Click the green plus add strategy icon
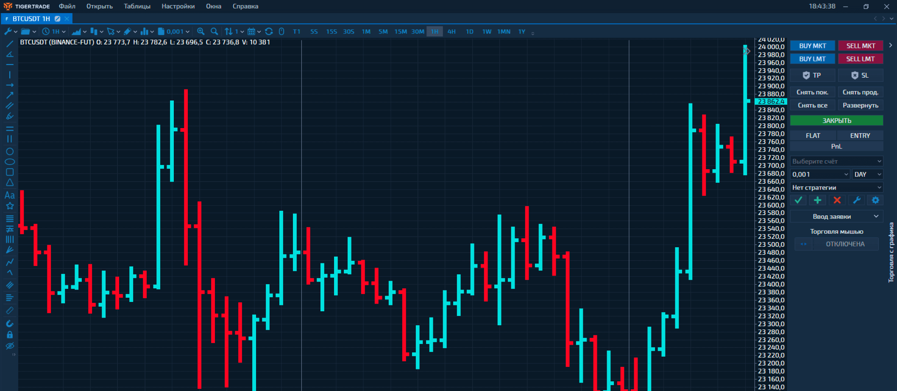Screen dimensions: 897x391 817,200
